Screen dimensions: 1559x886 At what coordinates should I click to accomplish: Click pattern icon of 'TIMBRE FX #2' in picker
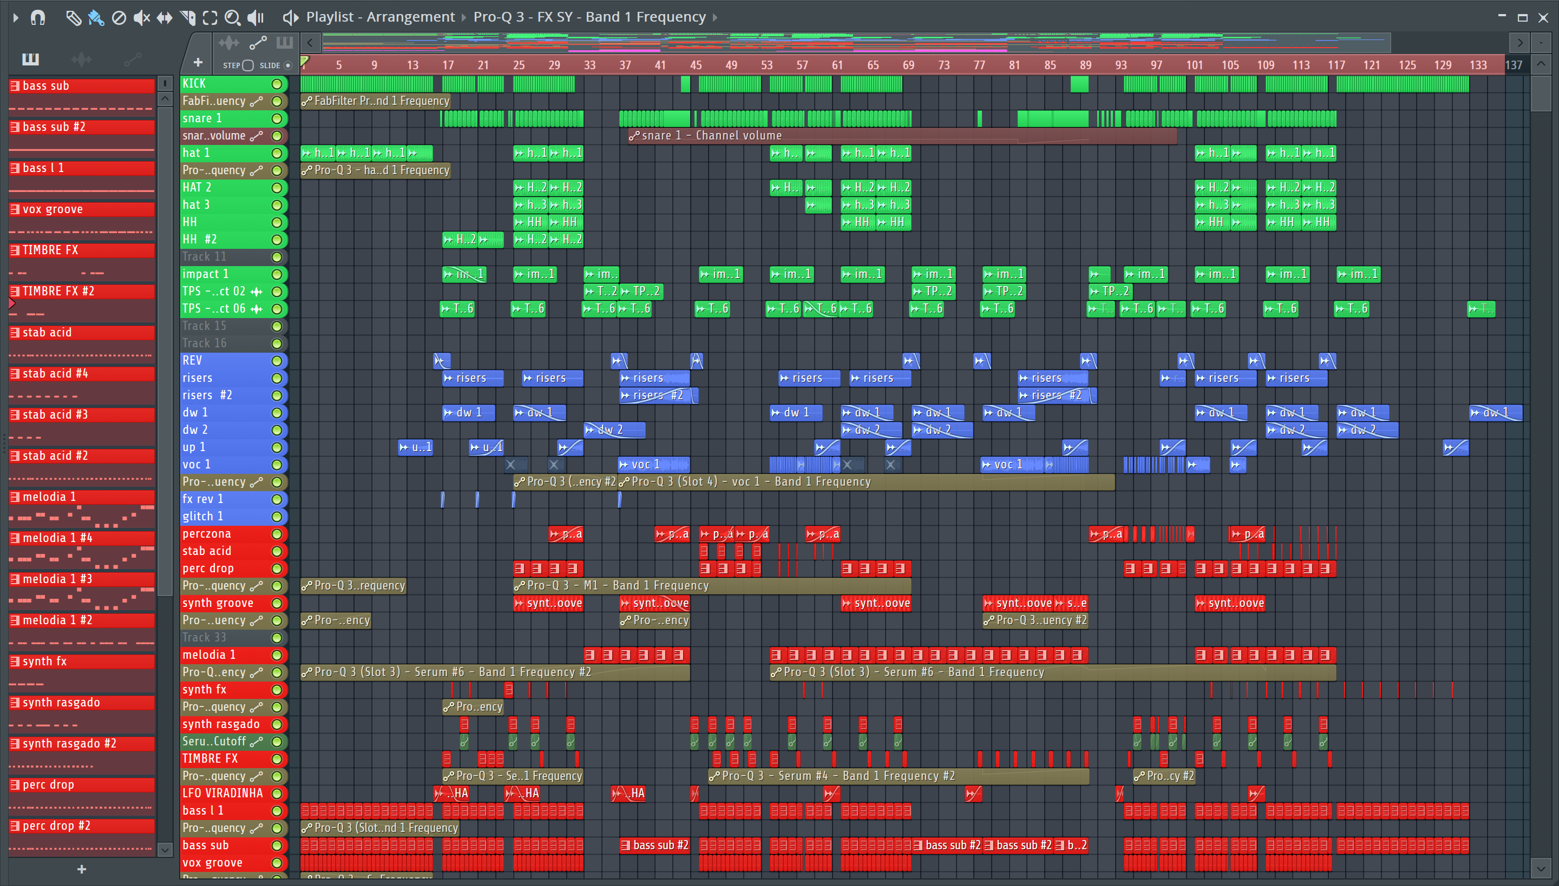[x=15, y=292]
